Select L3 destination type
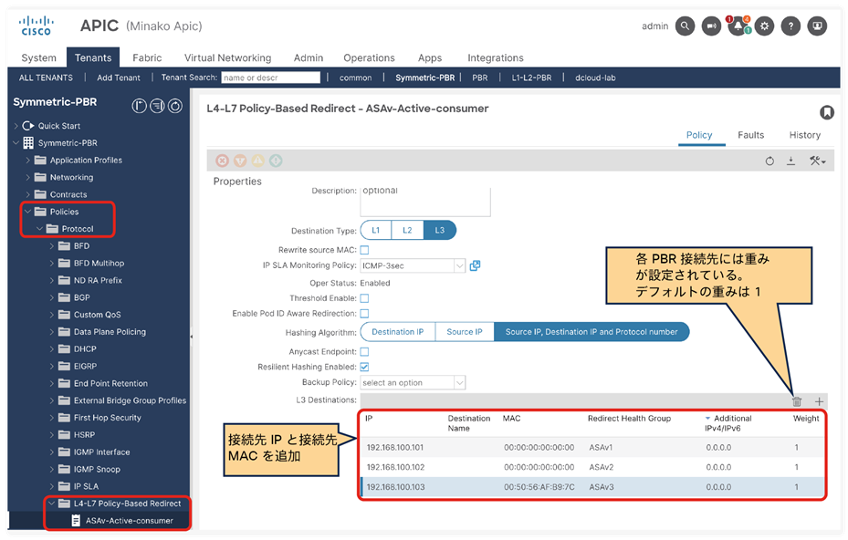 coord(440,230)
